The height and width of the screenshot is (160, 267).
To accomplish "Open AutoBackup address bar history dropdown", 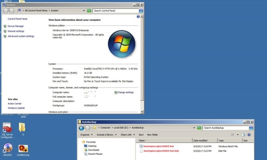I will (194, 128).
